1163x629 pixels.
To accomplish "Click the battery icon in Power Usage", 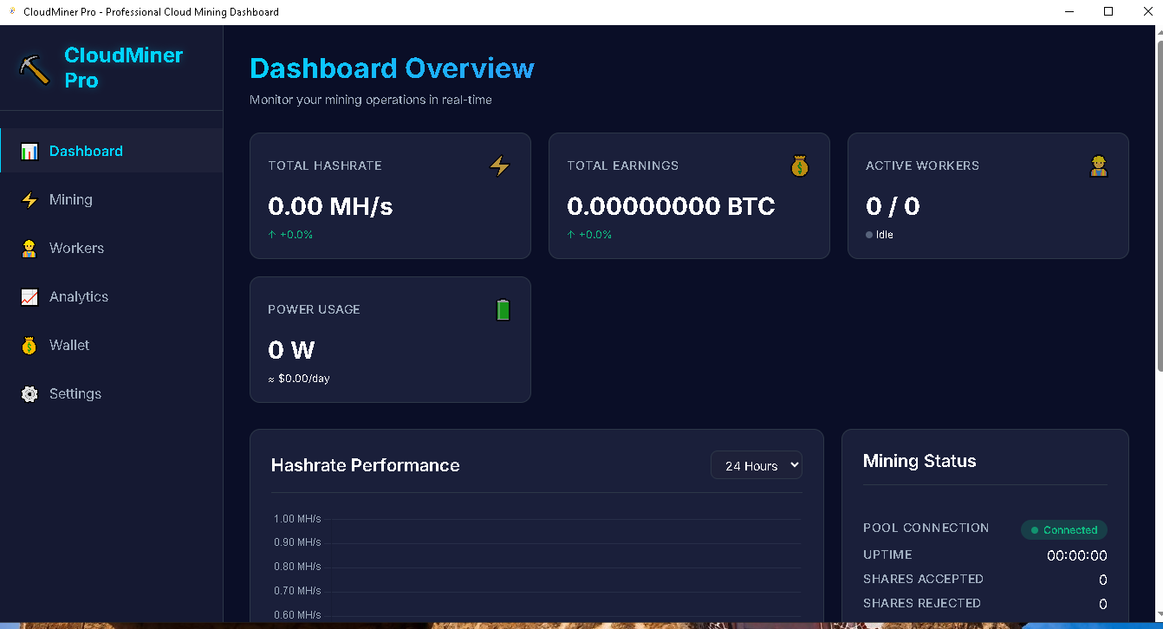I will (x=504, y=310).
